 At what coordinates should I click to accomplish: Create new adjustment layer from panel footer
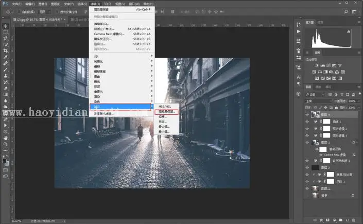(x=335, y=220)
